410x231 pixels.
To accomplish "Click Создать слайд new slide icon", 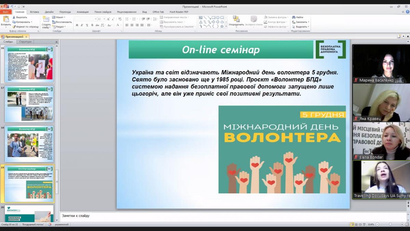I will [x=46, y=19].
